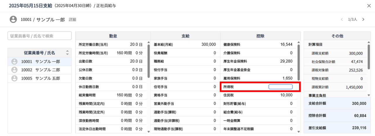
Task: Go to next employee with right chevron
Action: tap(363, 20)
